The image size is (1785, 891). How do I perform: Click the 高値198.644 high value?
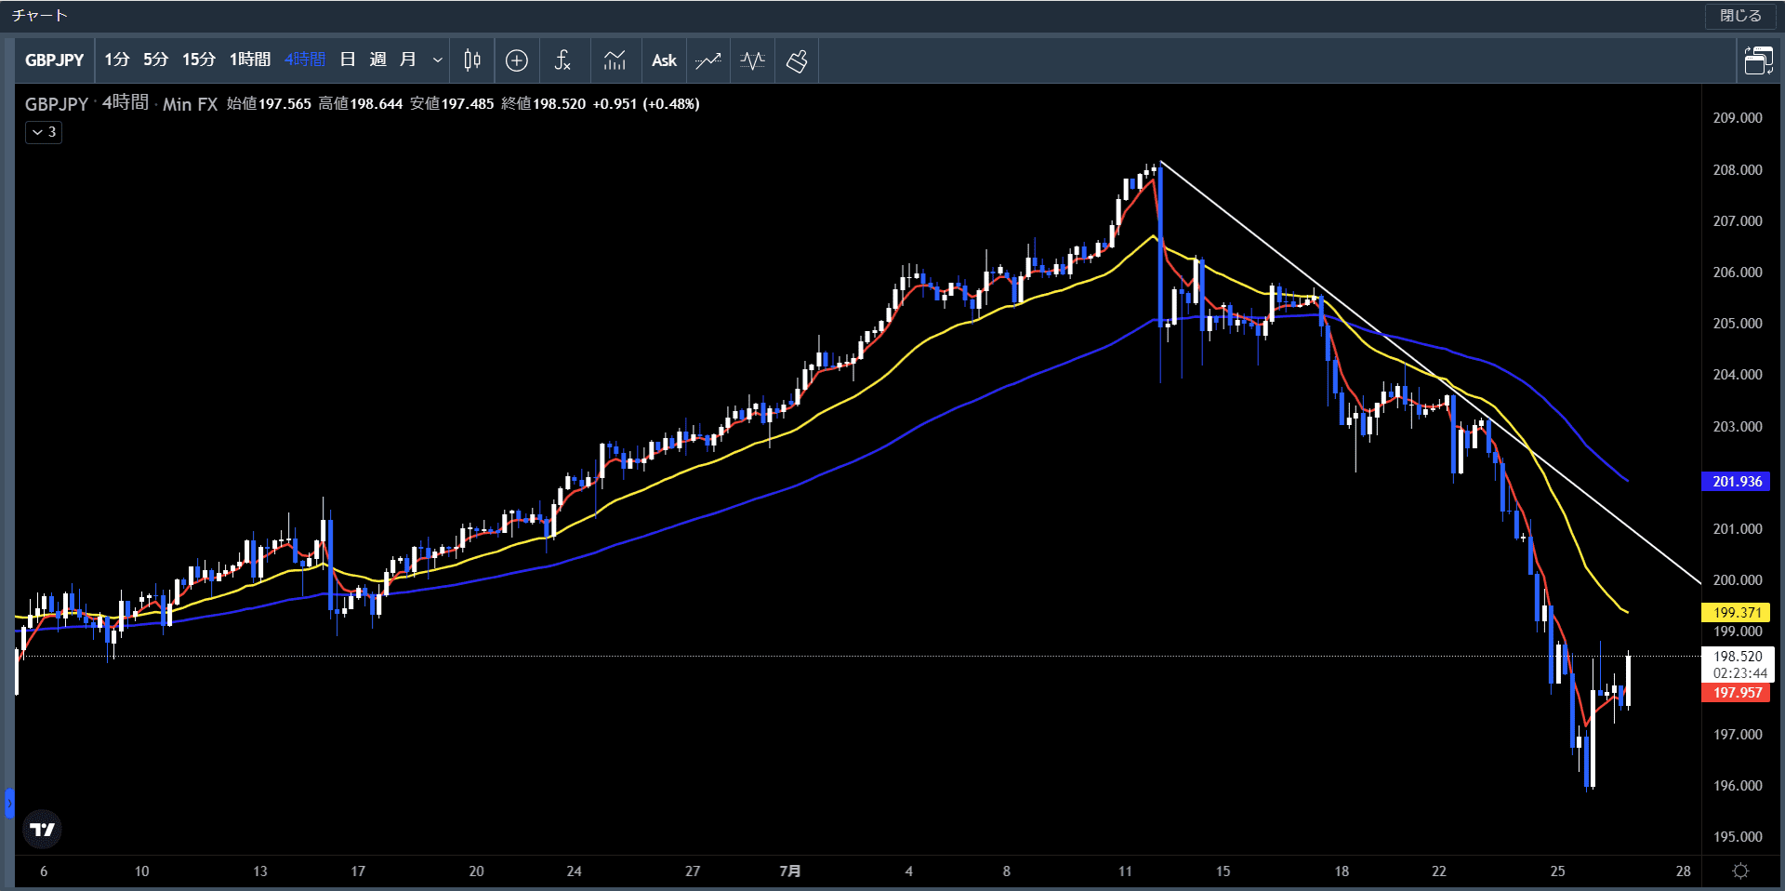tap(361, 104)
